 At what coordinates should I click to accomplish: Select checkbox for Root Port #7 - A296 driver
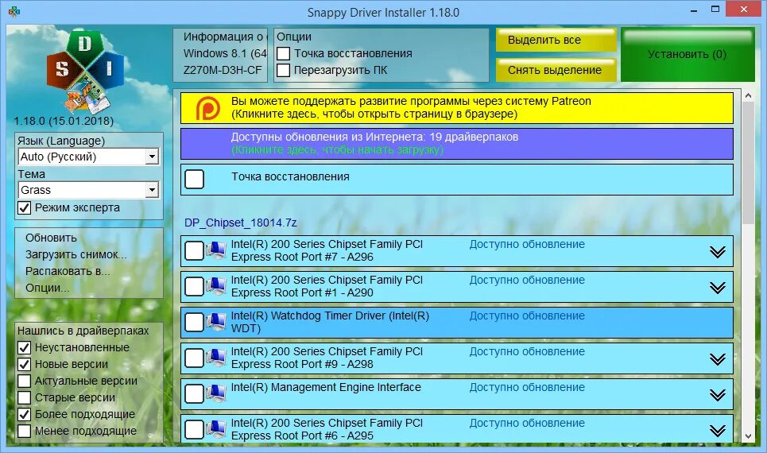[x=194, y=250]
